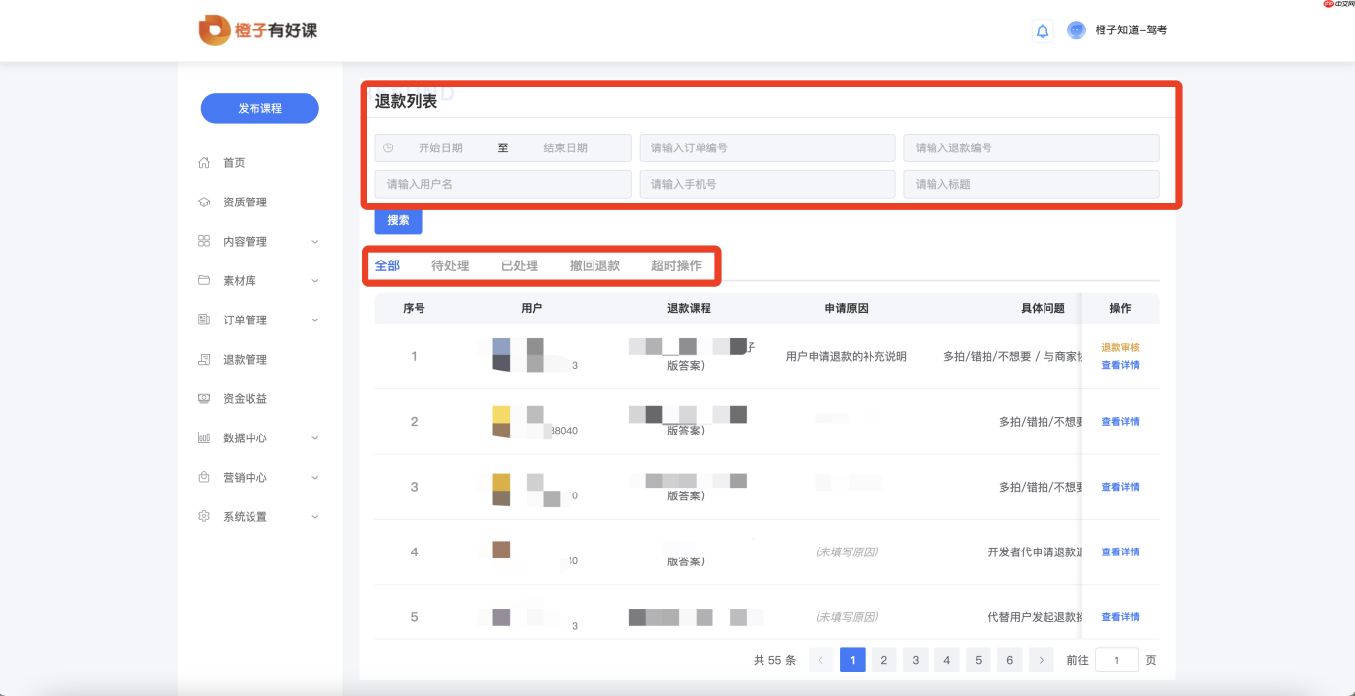Click the 申请原因 column header
The width and height of the screenshot is (1355, 696).
(846, 308)
